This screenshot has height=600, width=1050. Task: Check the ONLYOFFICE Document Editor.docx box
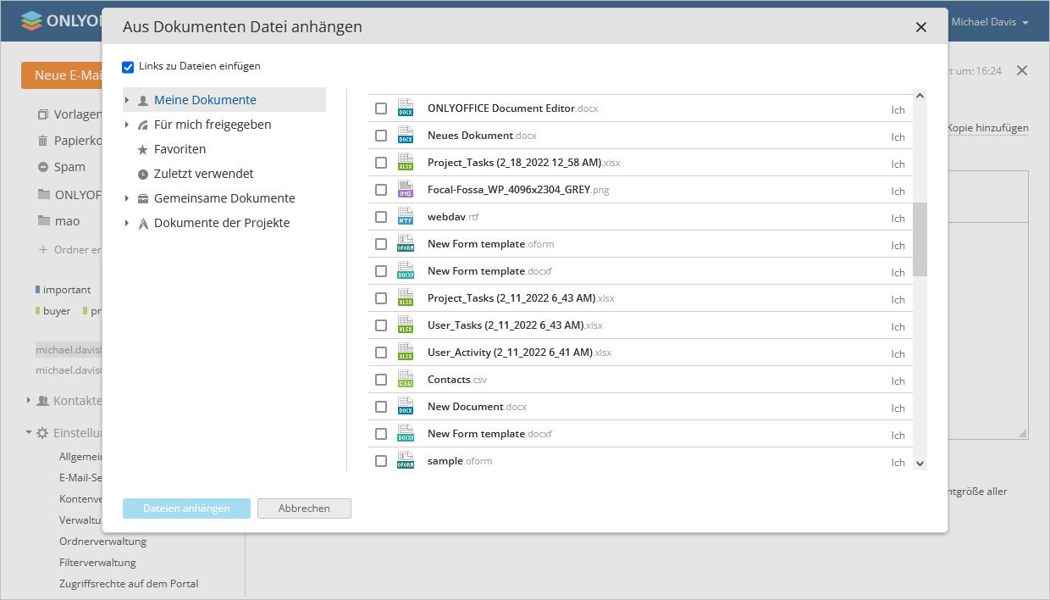pyautogui.click(x=381, y=108)
